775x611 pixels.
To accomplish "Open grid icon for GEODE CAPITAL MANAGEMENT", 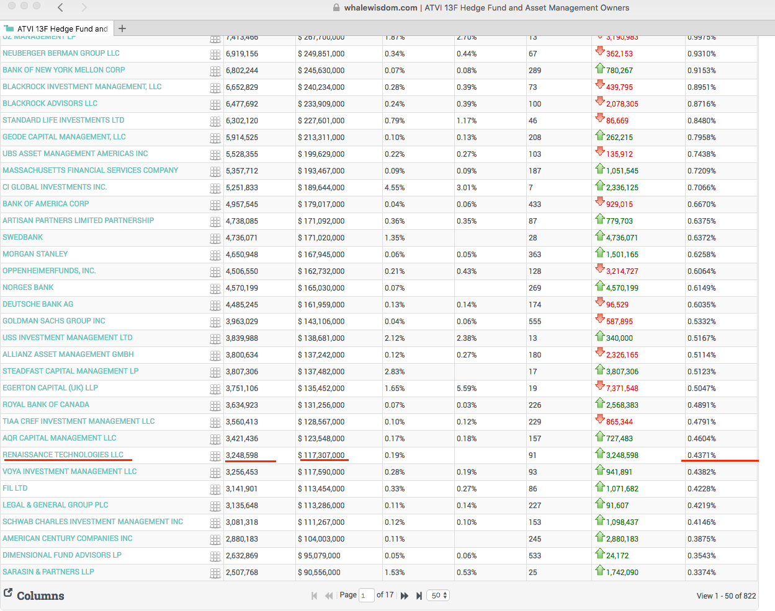I will coord(215,138).
